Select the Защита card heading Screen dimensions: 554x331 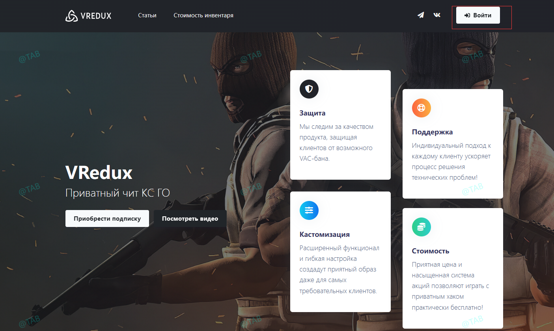pyautogui.click(x=312, y=113)
